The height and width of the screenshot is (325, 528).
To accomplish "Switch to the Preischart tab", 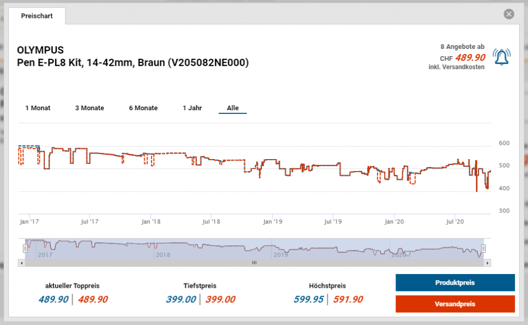I will point(37,16).
